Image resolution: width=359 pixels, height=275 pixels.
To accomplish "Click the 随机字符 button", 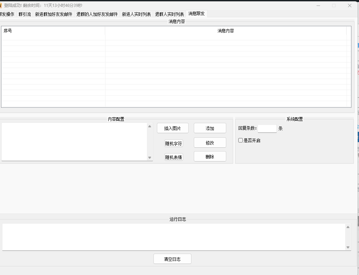I will (x=173, y=144).
